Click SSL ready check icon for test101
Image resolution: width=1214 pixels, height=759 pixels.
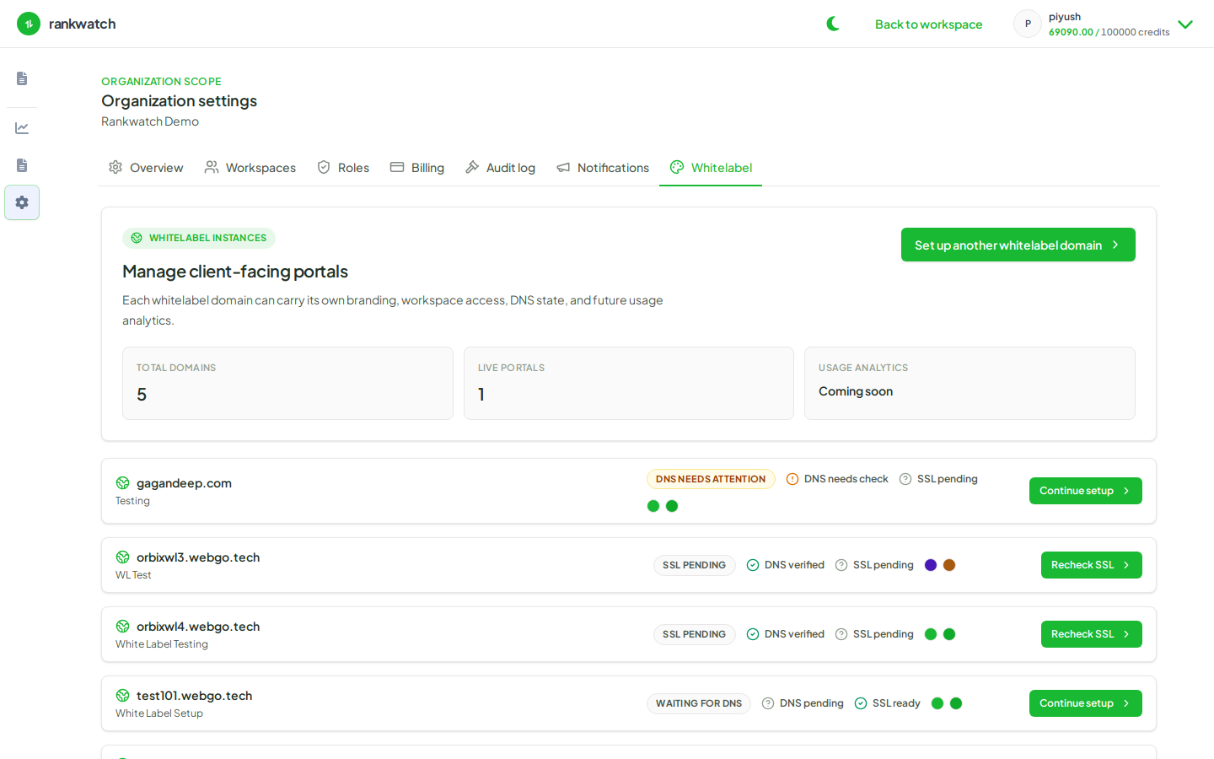click(x=861, y=703)
